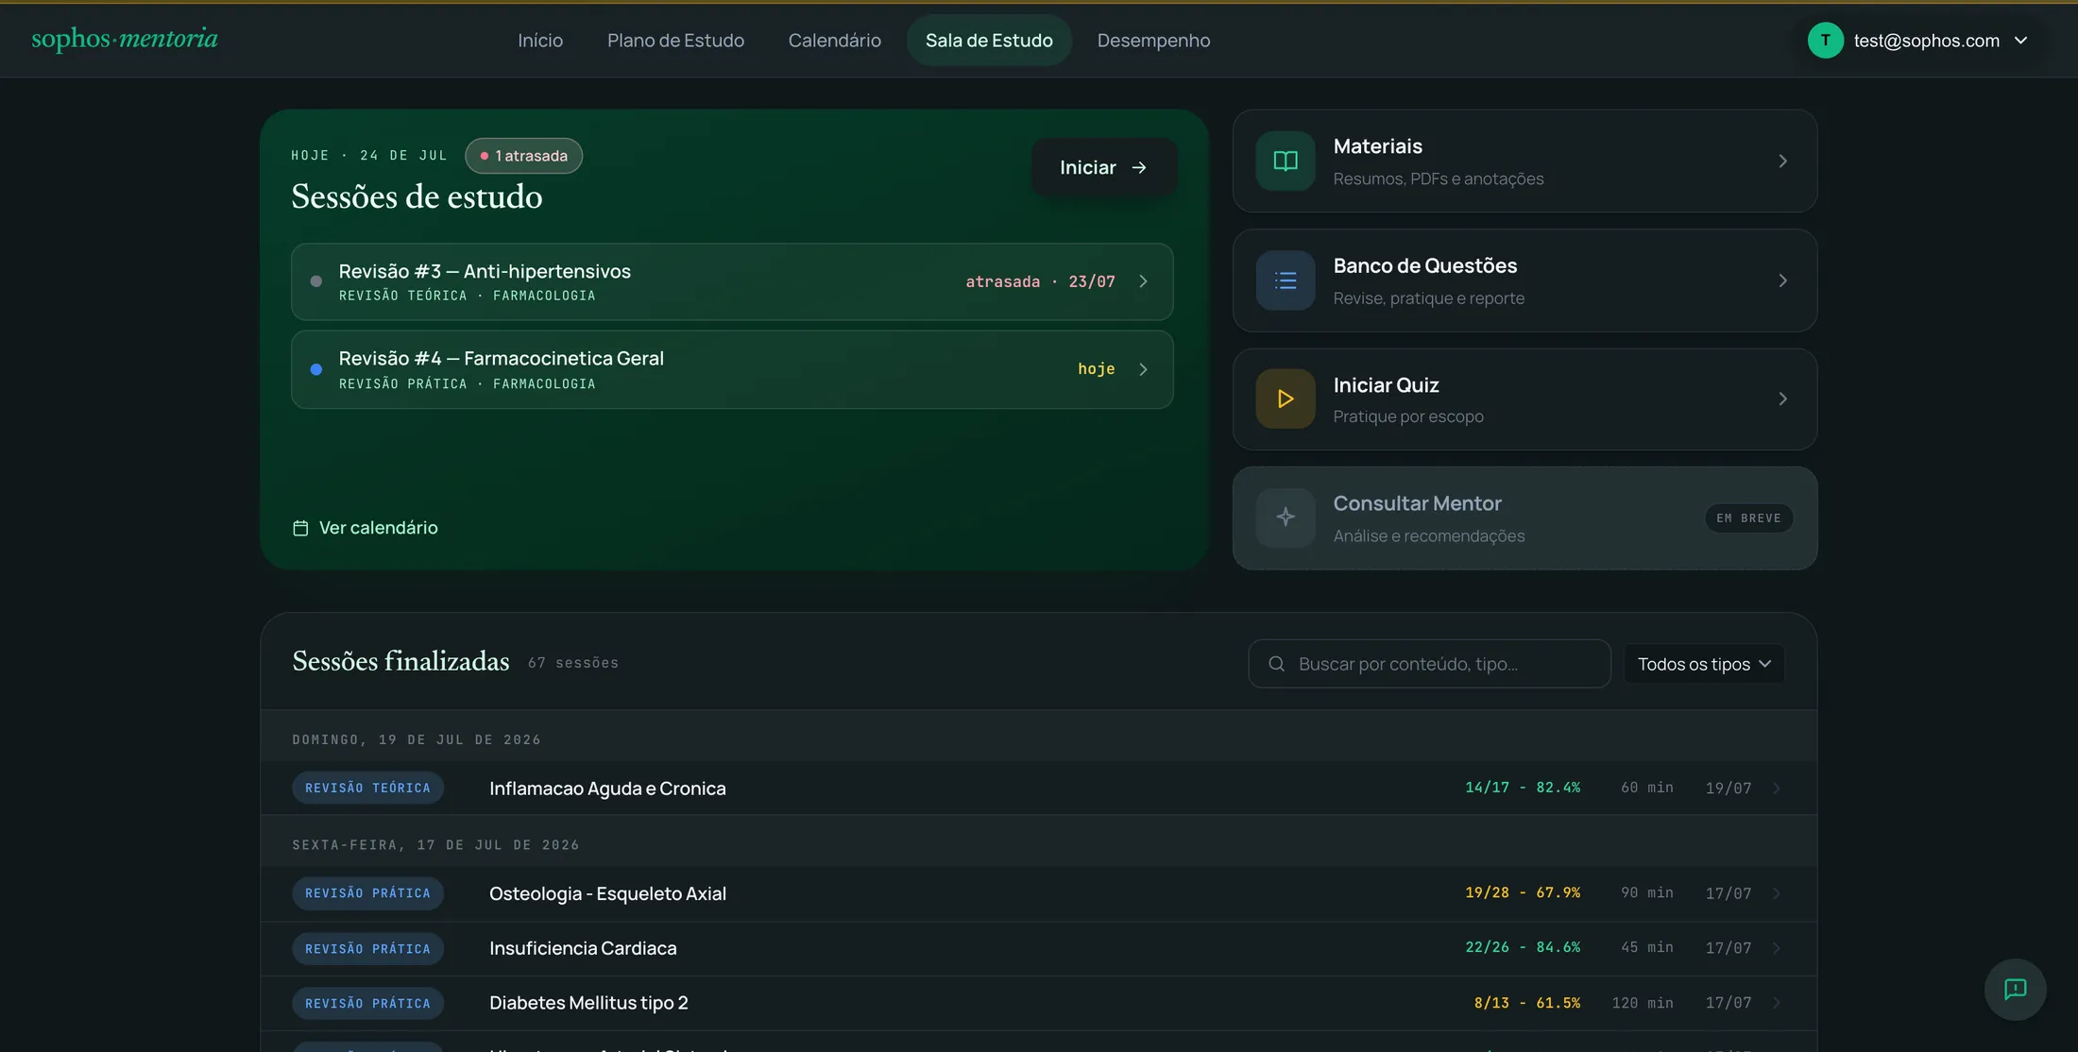Click the EM BREVE badge
The image size is (2078, 1052).
pos(1748,518)
